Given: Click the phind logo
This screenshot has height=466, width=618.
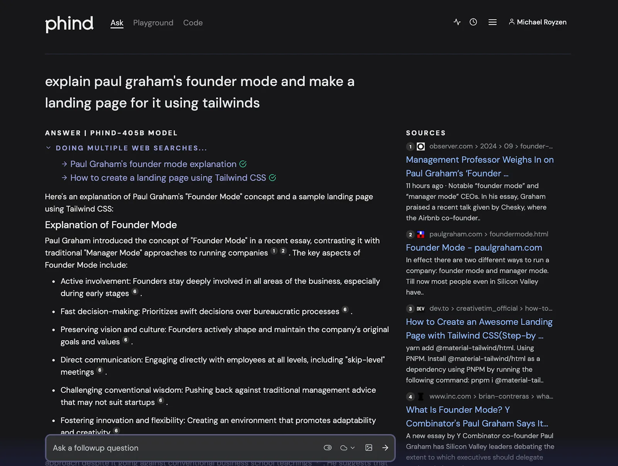Looking at the screenshot, I should 69,24.
